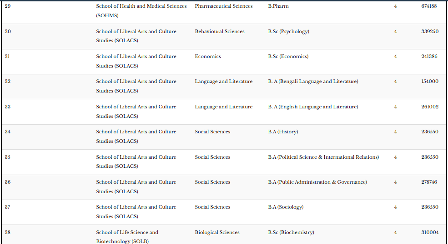
Task: Select the Pharmaceutical Sciences department text
Action: pyautogui.click(x=223, y=6)
